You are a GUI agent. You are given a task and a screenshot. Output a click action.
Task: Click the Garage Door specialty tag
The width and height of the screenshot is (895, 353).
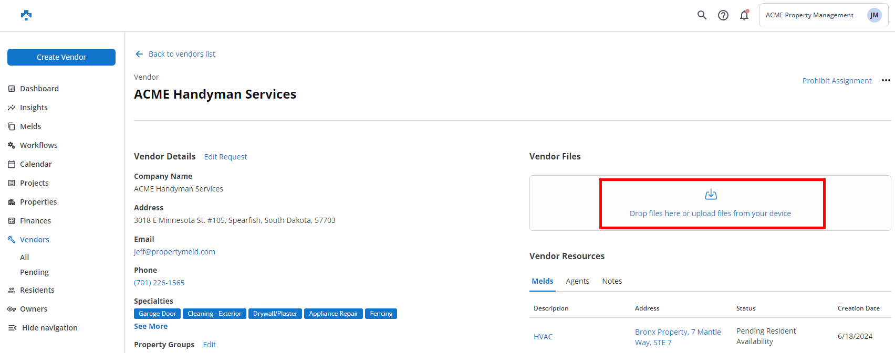pyautogui.click(x=157, y=314)
